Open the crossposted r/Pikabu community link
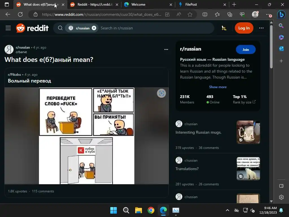Image resolution: width=289 pixels, height=217 pixels. tap(14, 75)
